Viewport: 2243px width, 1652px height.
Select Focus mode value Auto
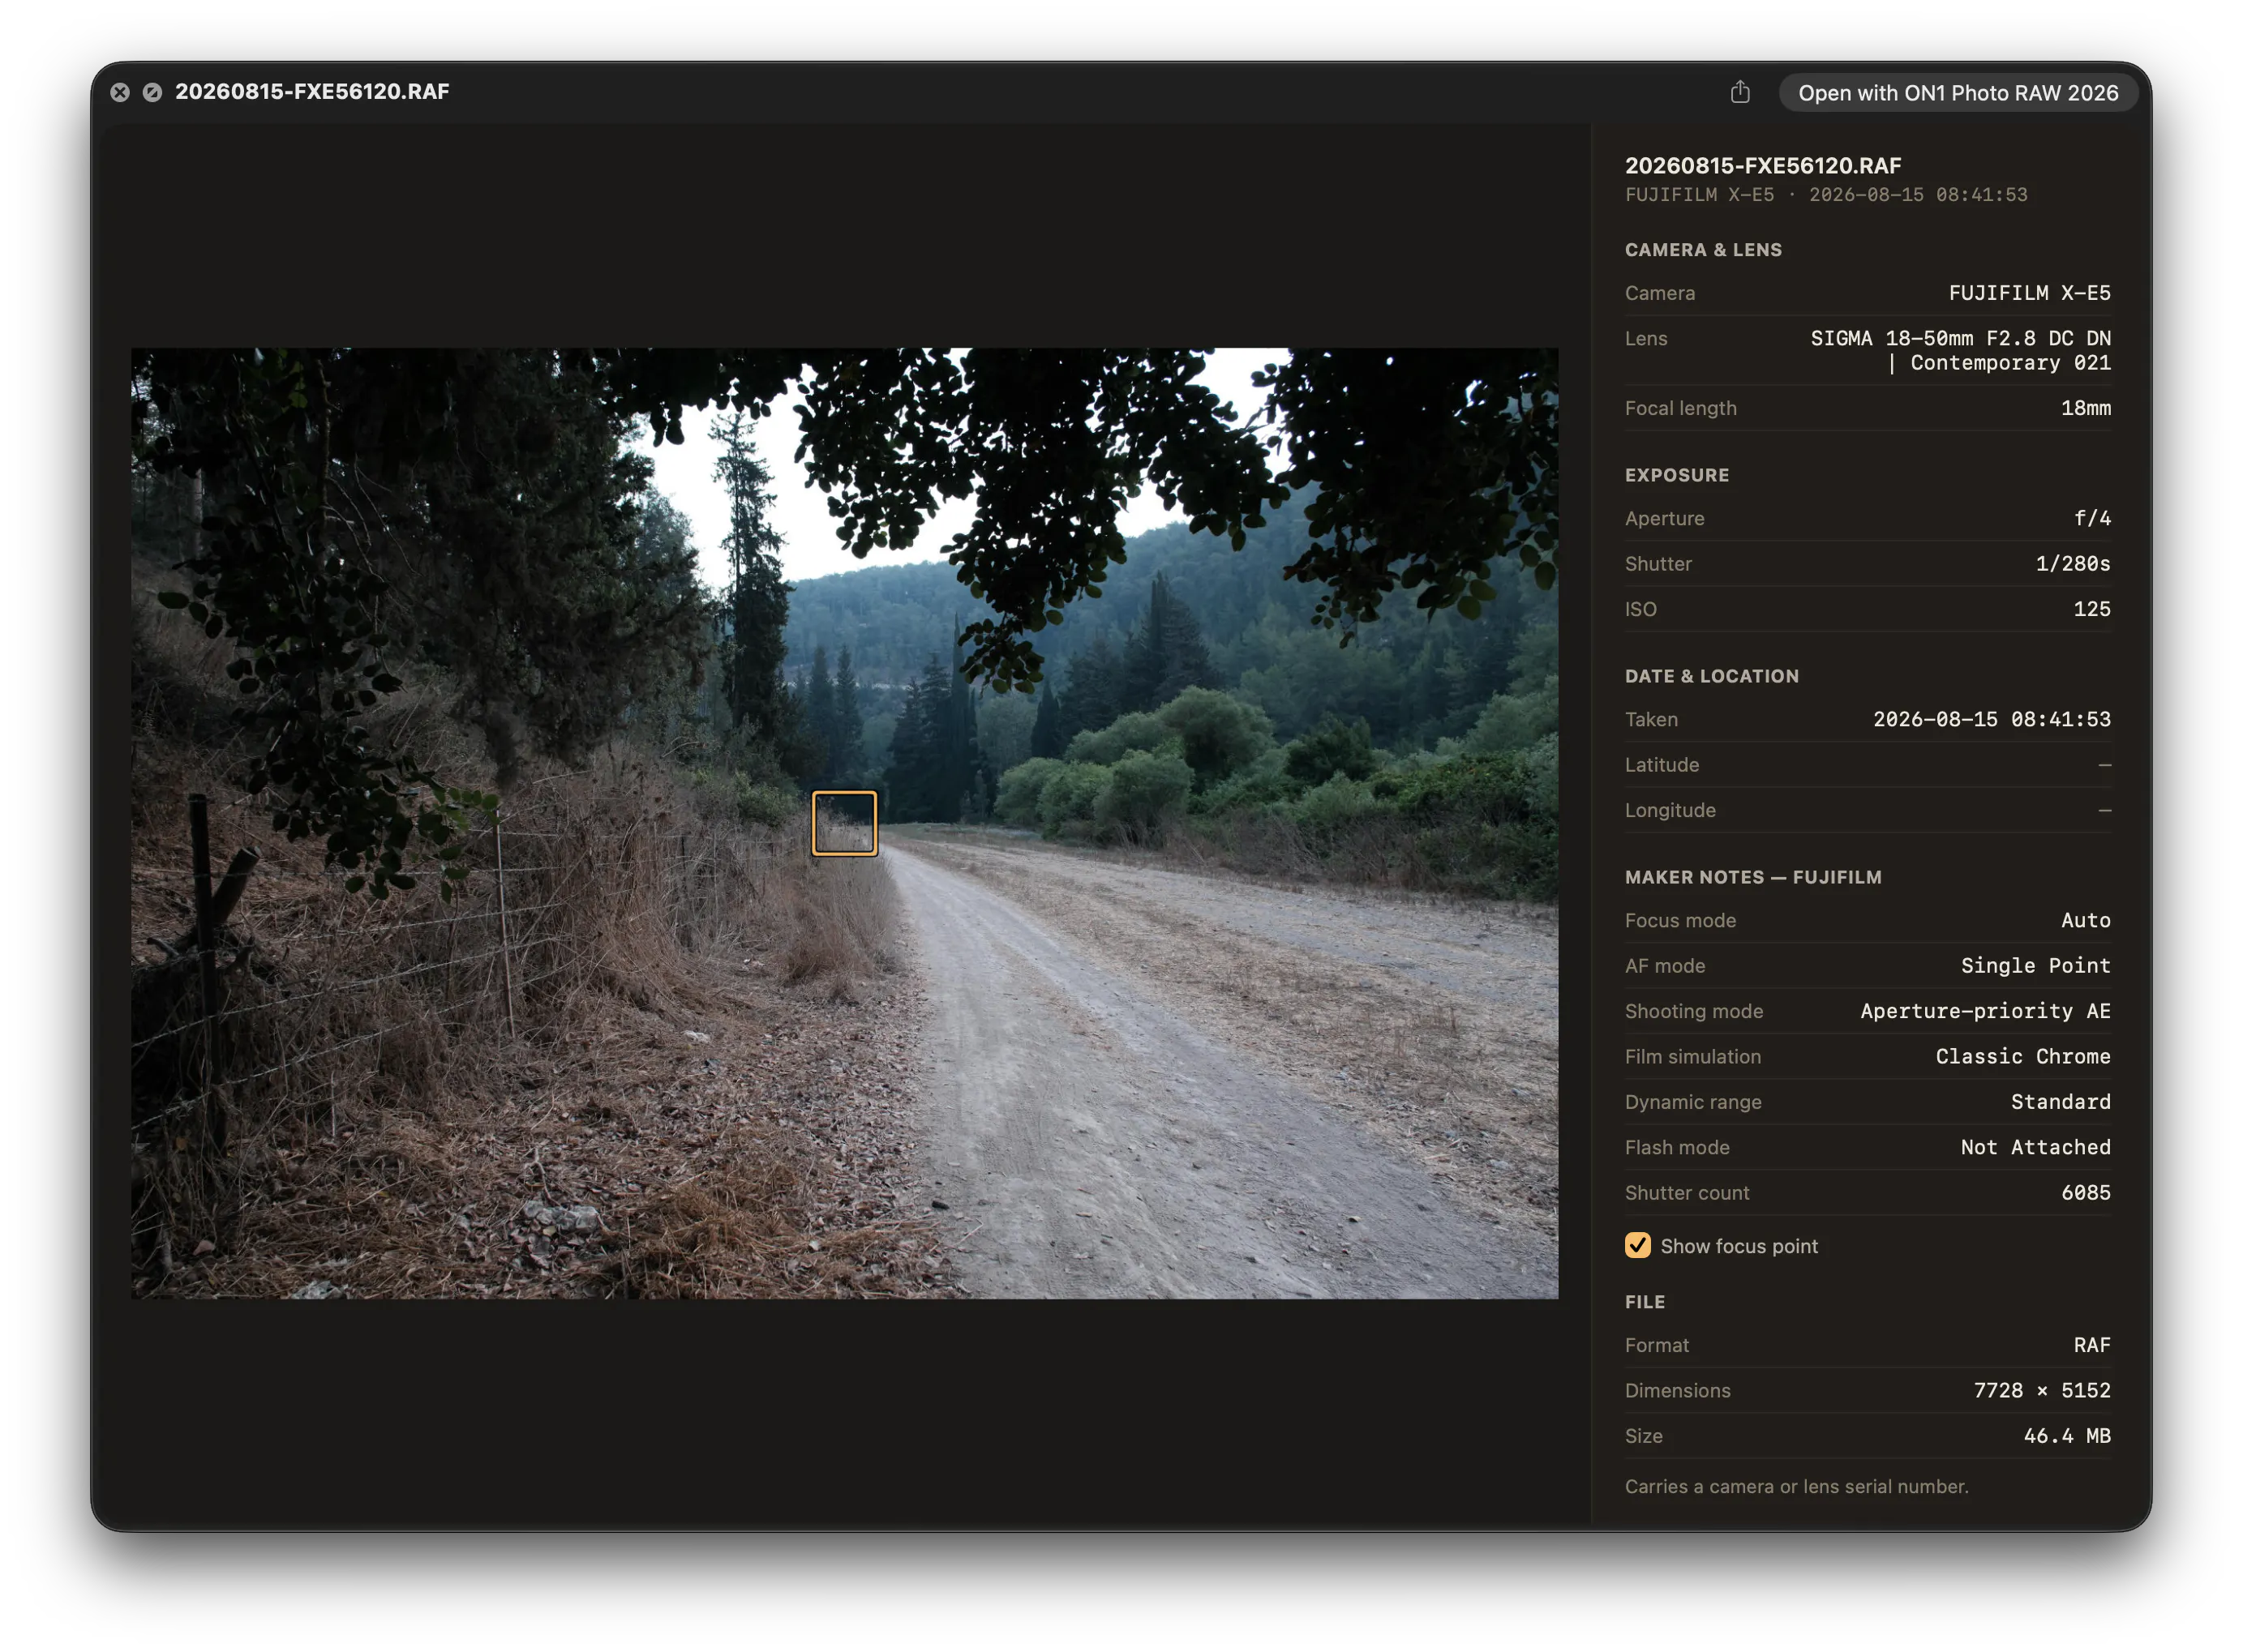click(x=2084, y=920)
